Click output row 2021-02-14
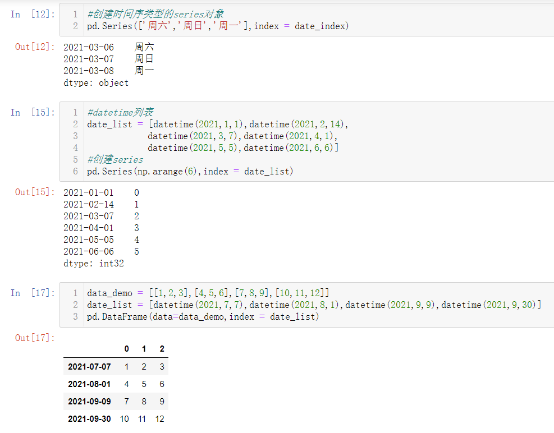Viewport: 554px width, 433px height. (102, 204)
